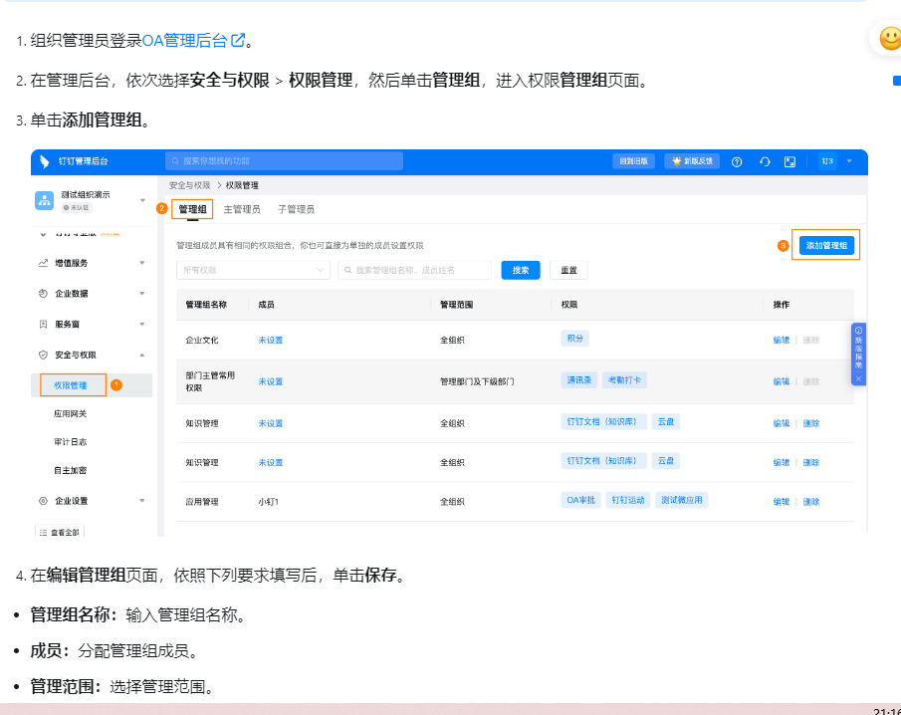The width and height of the screenshot is (901, 715).
Task: Click 删除 in the 应用管理 row
Action: click(810, 502)
